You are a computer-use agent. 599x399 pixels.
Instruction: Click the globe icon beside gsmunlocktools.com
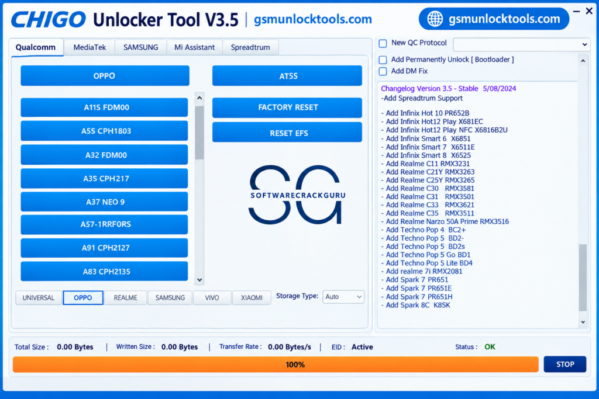click(x=435, y=19)
